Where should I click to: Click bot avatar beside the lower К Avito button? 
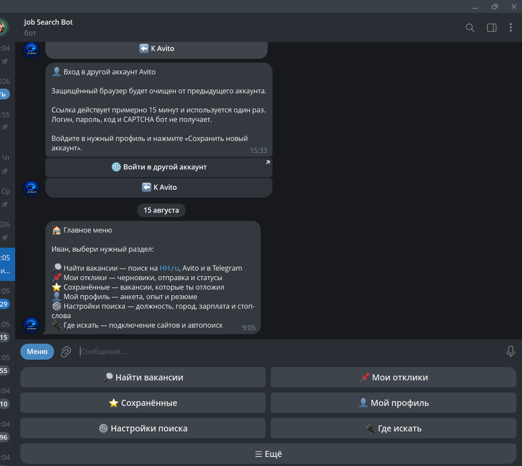[31, 188]
